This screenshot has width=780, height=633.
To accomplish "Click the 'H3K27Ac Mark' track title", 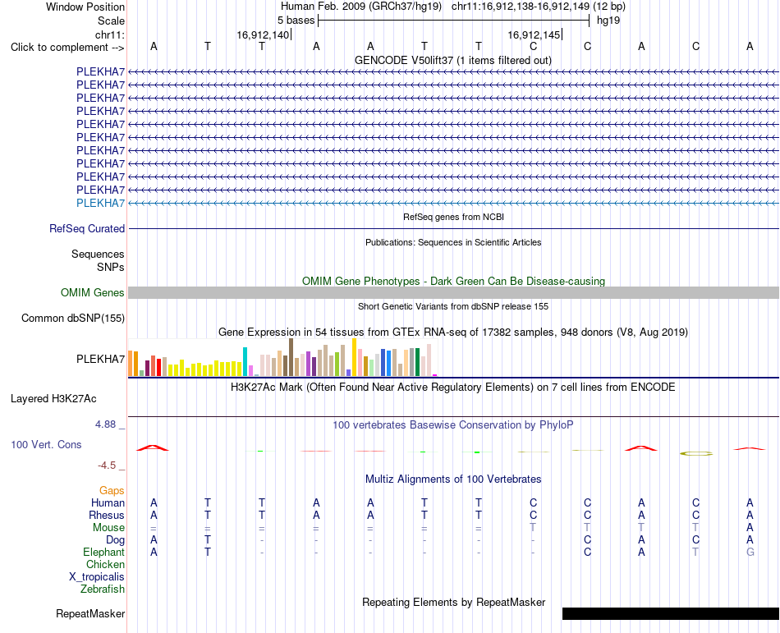I will point(453,388).
